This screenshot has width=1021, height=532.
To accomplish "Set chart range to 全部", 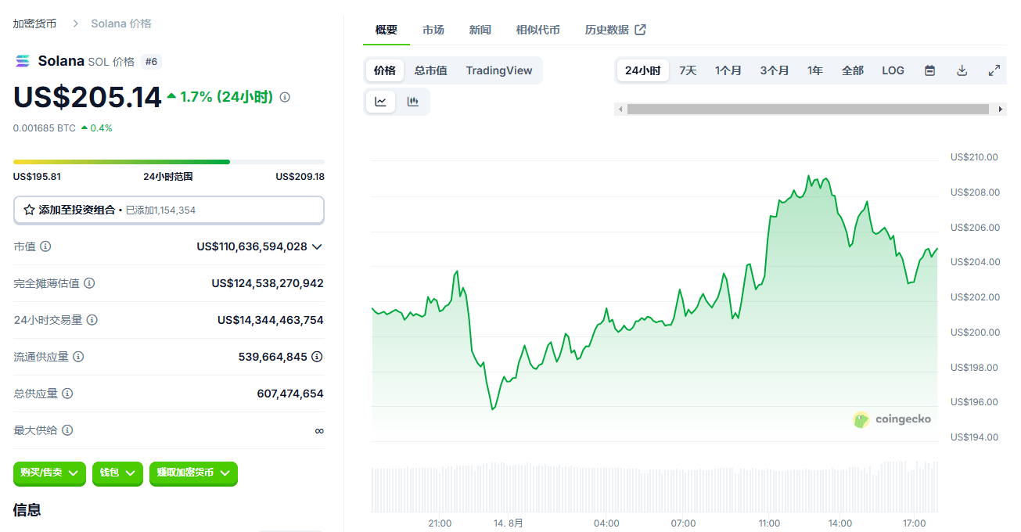I will 853,70.
